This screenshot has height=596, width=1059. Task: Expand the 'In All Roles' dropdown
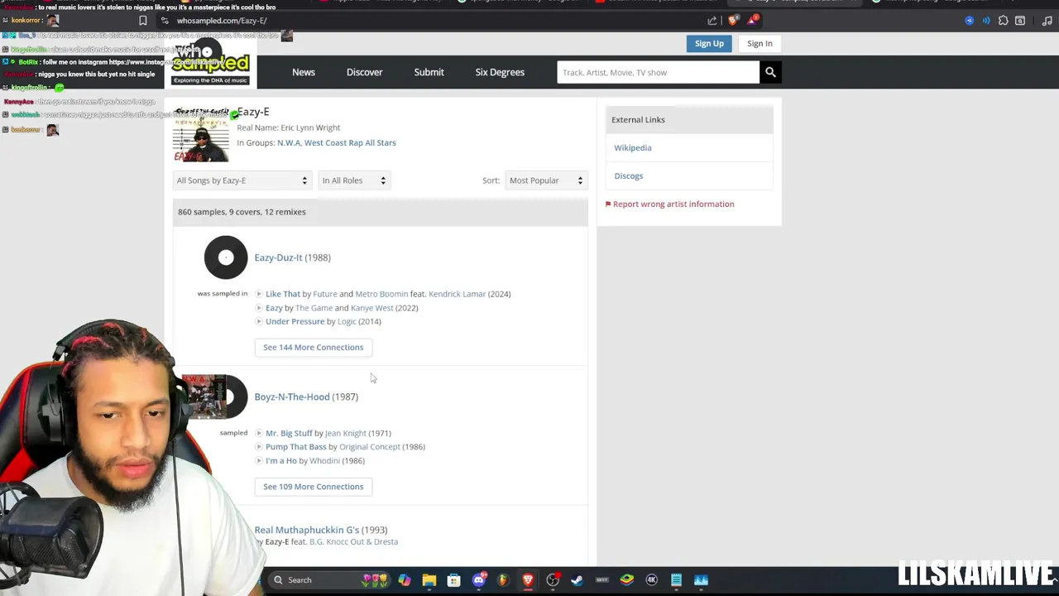pyautogui.click(x=353, y=180)
